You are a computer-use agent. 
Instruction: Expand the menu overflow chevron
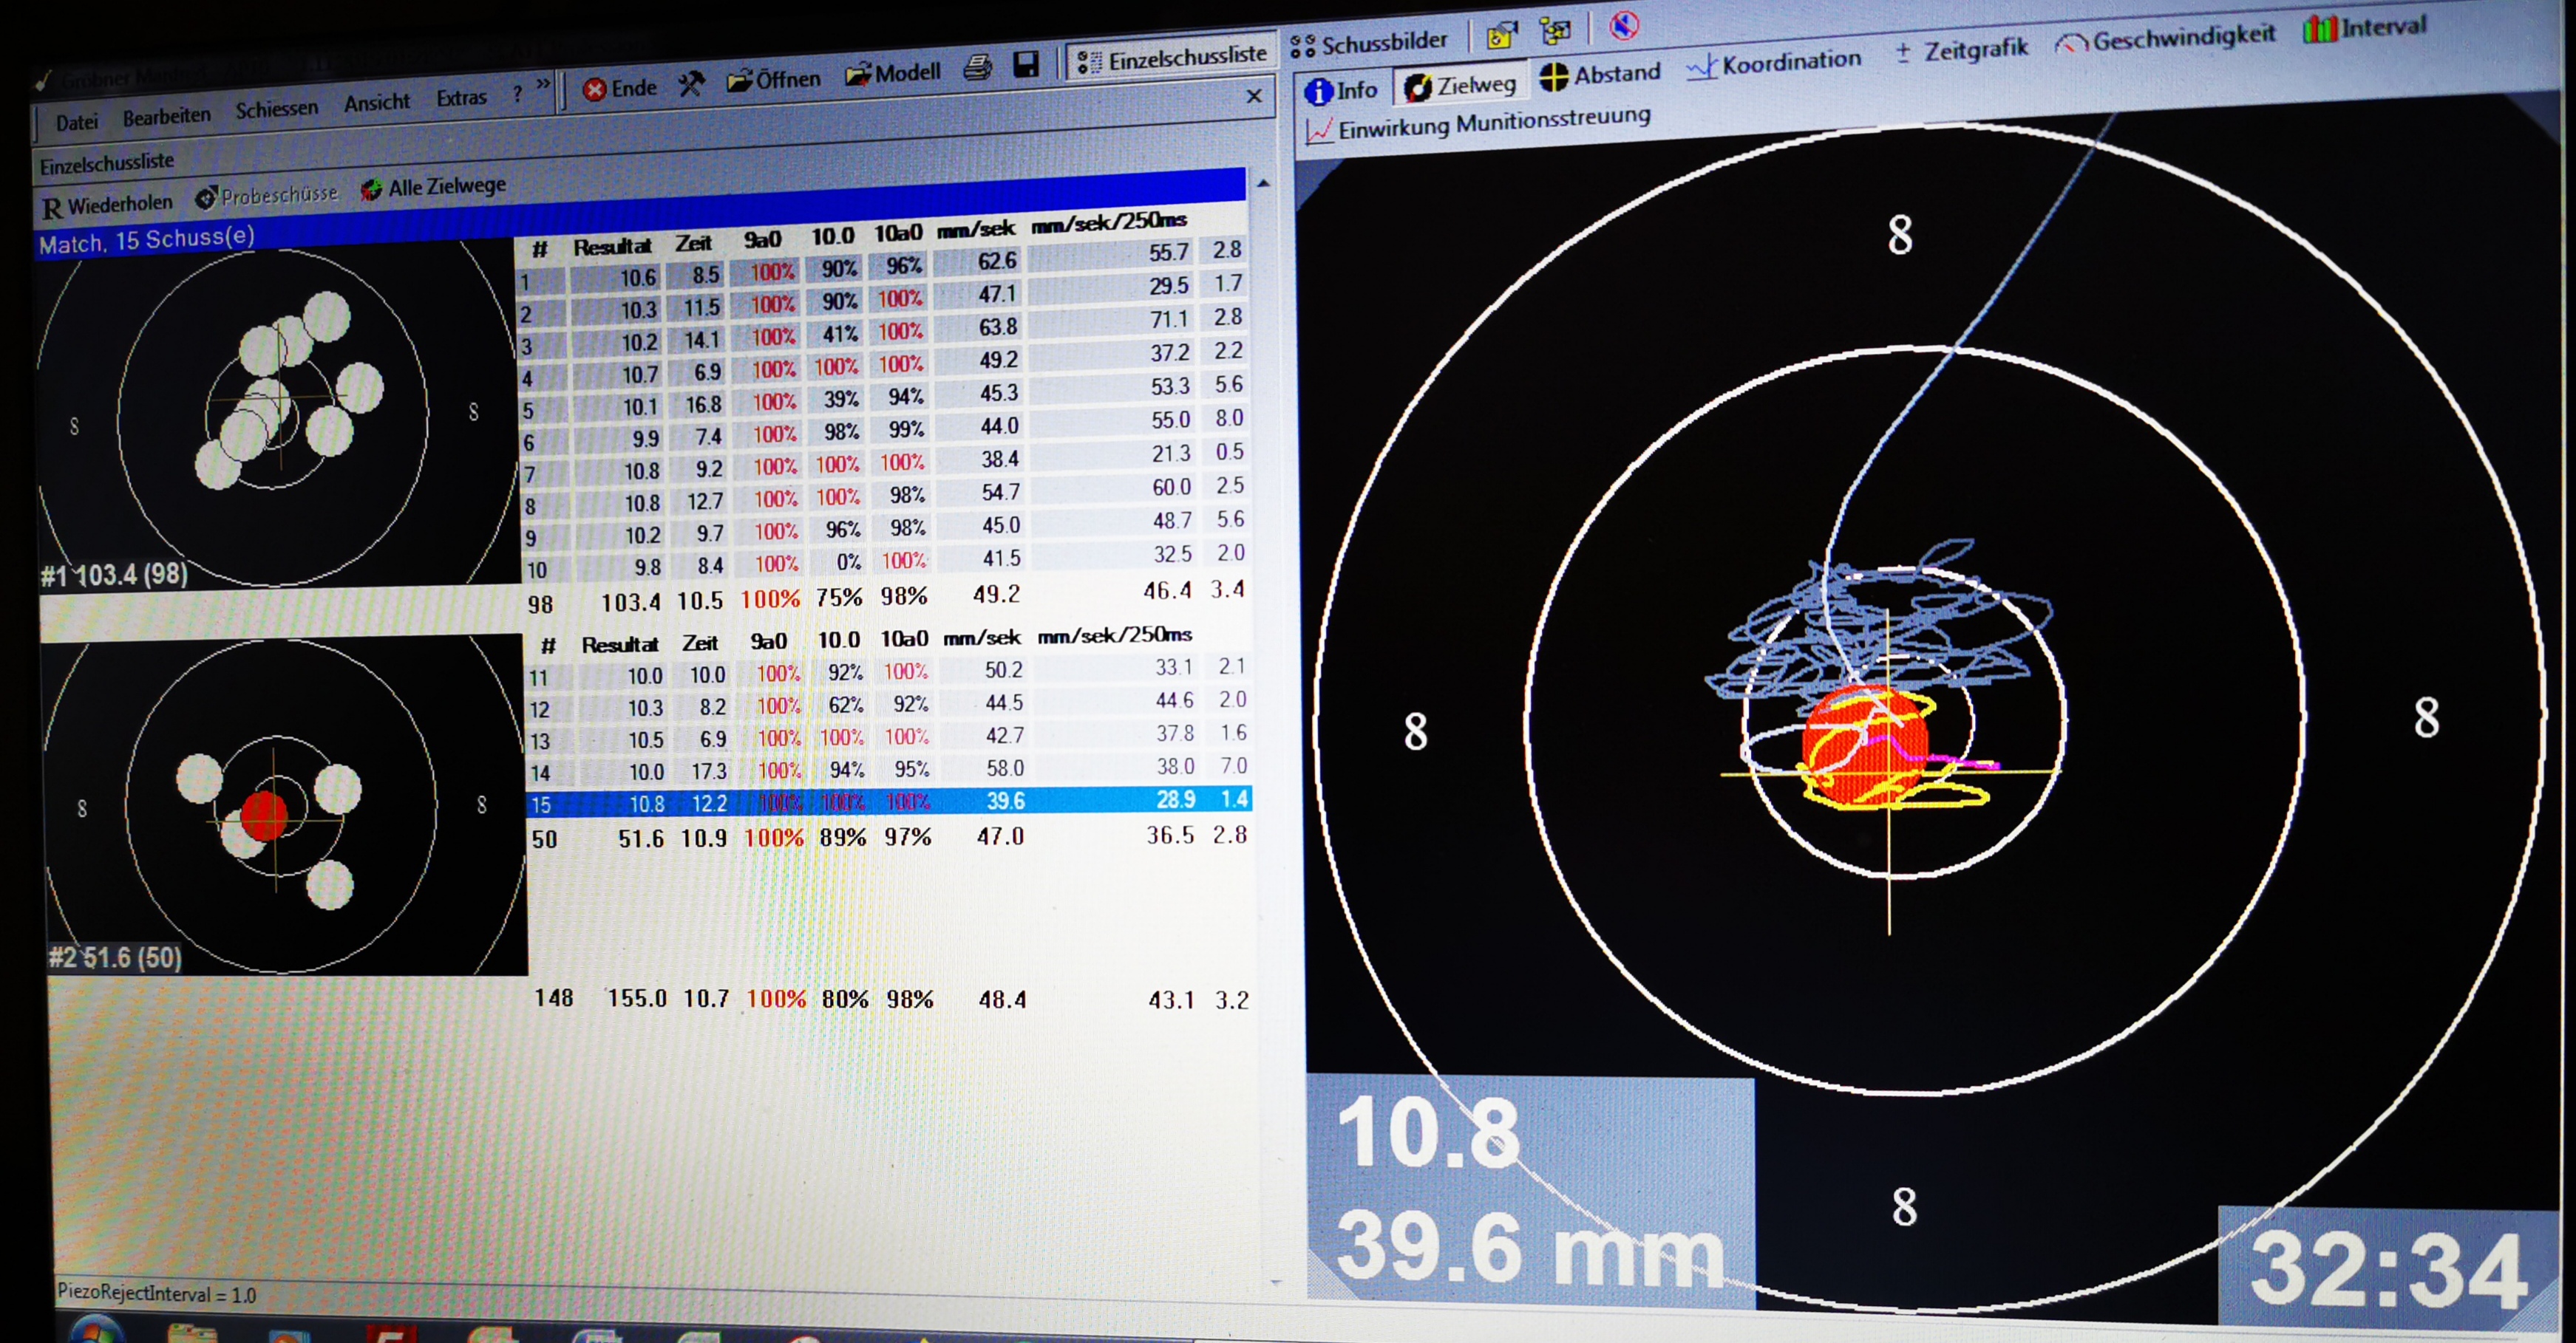(x=543, y=84)
